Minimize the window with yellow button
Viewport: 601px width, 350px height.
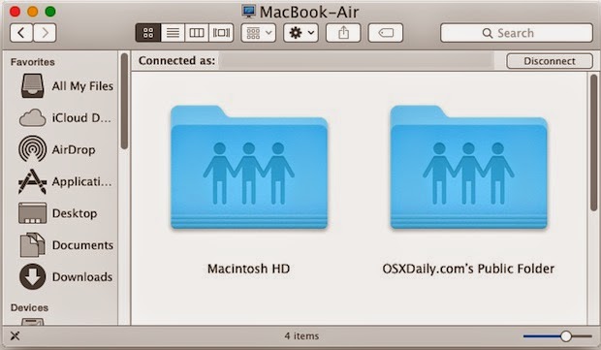click(33, 12)
